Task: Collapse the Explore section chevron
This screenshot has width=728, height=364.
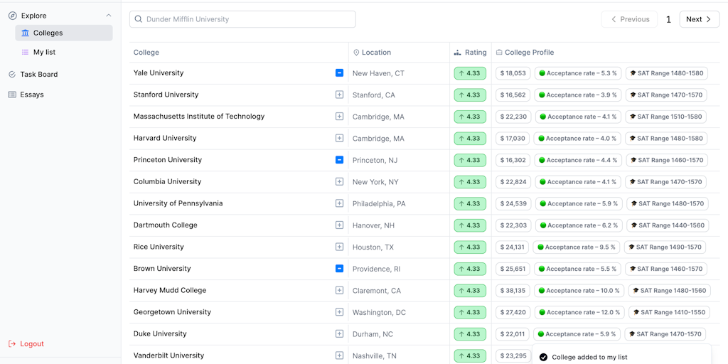Action: tap(109, 16)
